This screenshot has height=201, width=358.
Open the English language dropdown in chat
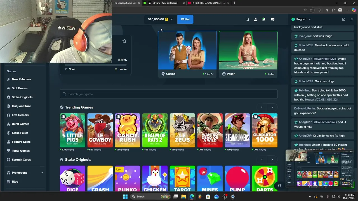[x=301, y=19]
